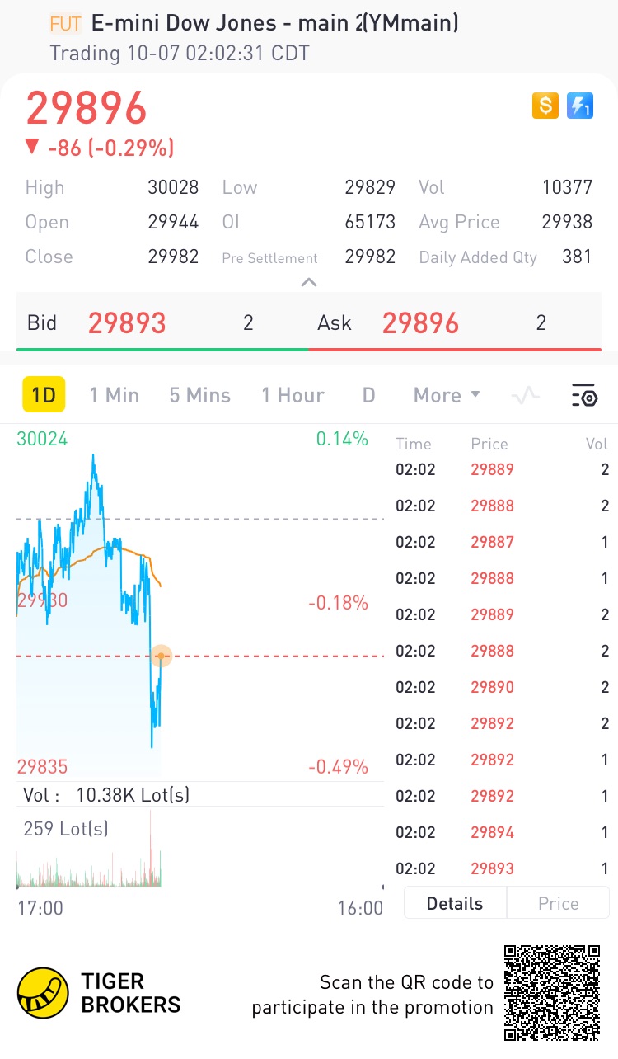Tap the orange dollar sign icon
Screen dimensions: 618x1059
pos(545,106)
